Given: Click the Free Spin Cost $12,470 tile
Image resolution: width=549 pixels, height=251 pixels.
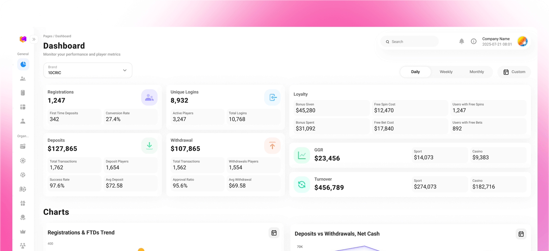Looking at the screenshot, I should pos(410,108).
